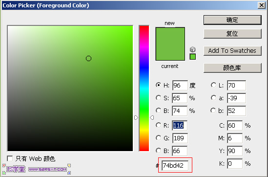Image resolution: width=268 pixels, height=177 pixels.
Task: Select the blue B radio button
Action: click(x=159, y=151)
